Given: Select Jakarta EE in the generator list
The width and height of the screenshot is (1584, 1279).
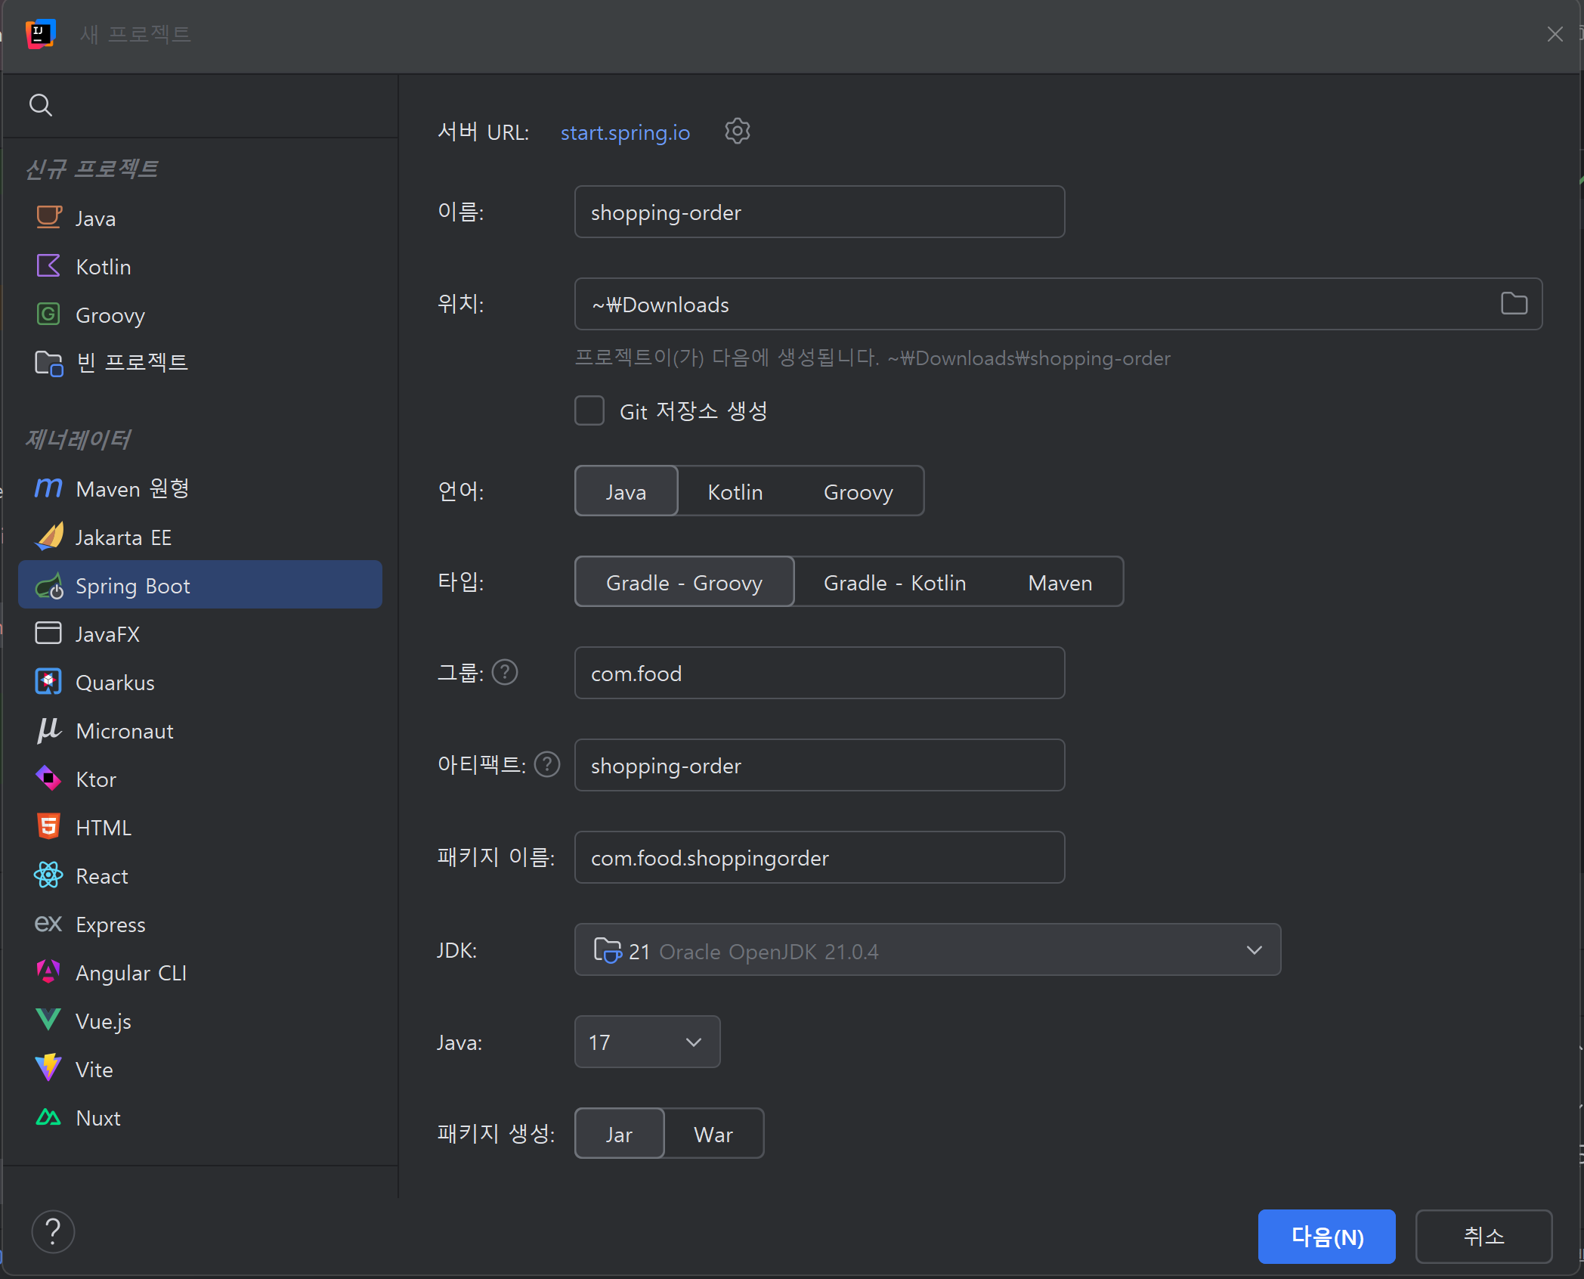Looking at the screenshot, I should 123,537.
